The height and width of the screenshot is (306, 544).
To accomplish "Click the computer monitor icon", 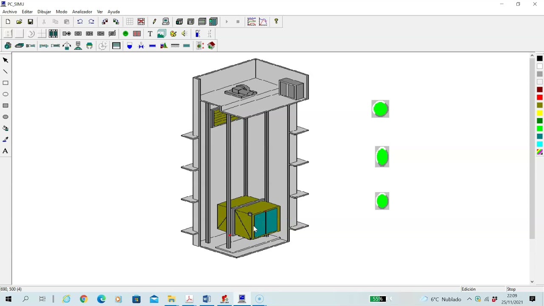I will [x=166, y=22].
